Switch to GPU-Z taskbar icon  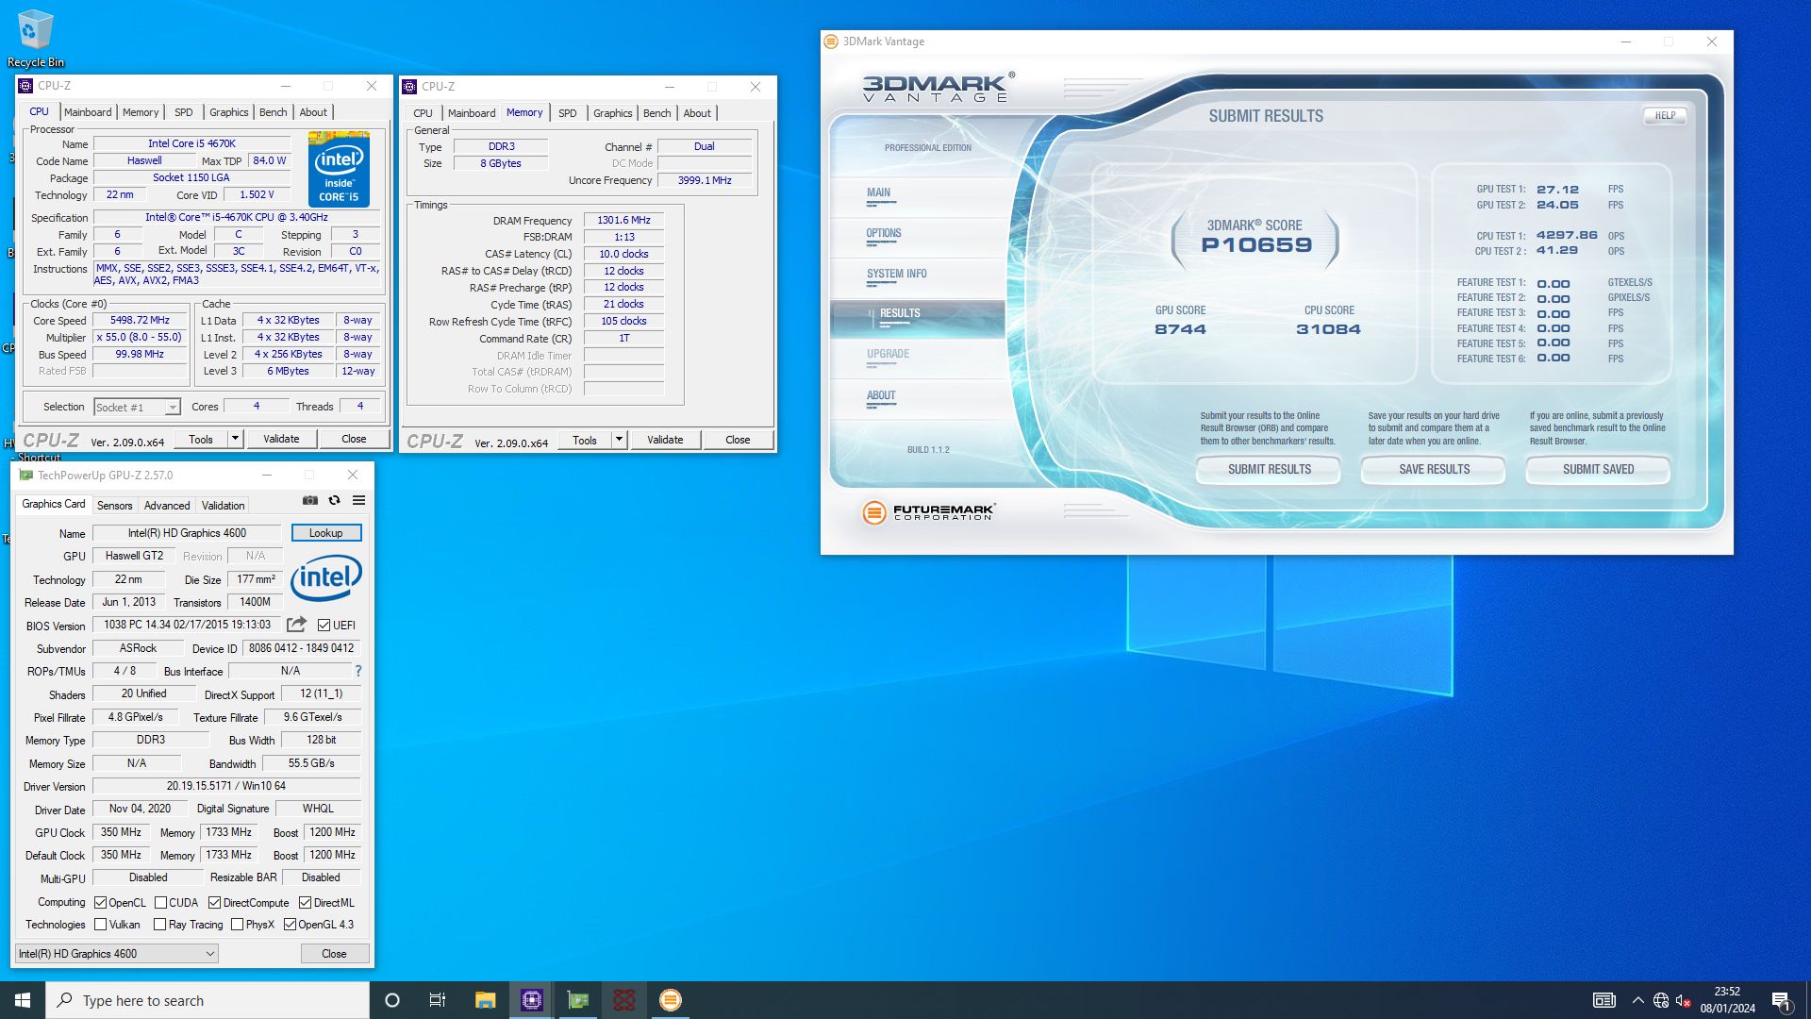tap(577, 1000)
